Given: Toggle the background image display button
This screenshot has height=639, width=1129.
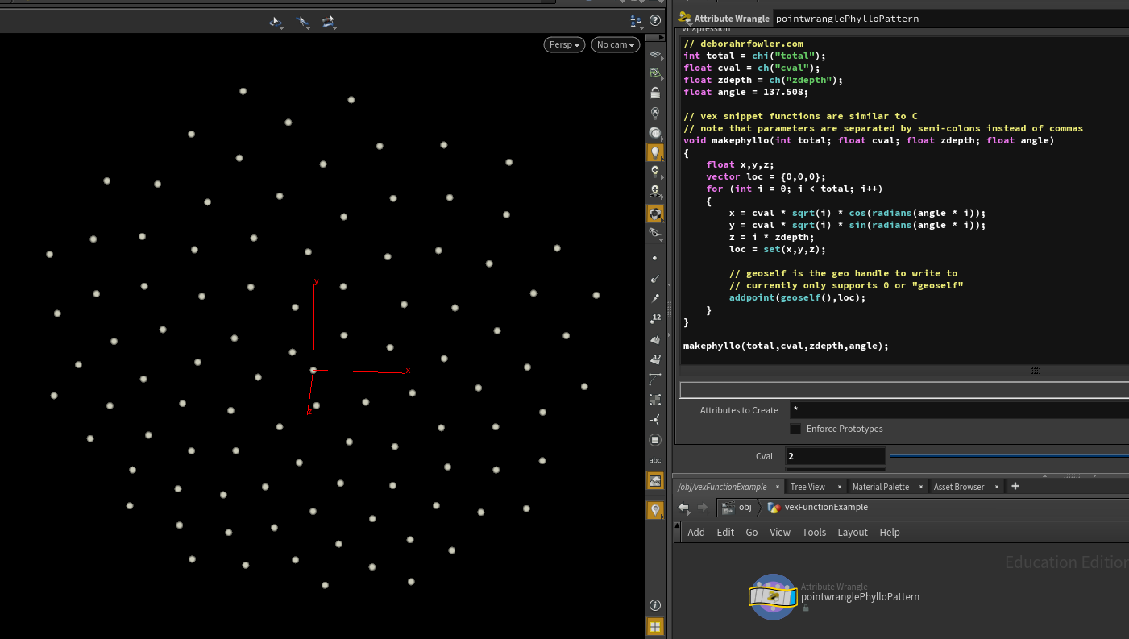Looking at the screenshot, I should [x=655, y=481].
